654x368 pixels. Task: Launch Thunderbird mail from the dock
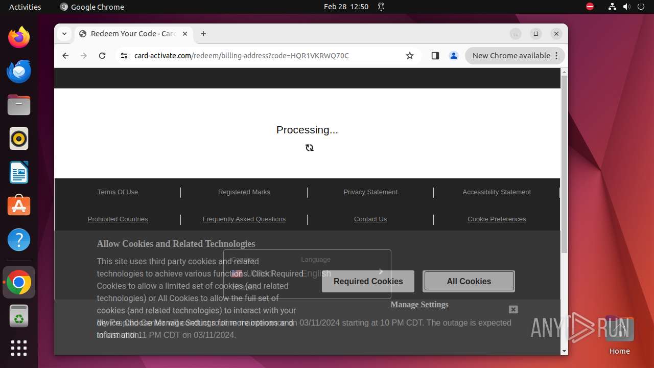19,71
